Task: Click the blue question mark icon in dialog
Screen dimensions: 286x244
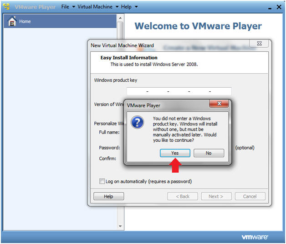Action: (x=138, y=123)
